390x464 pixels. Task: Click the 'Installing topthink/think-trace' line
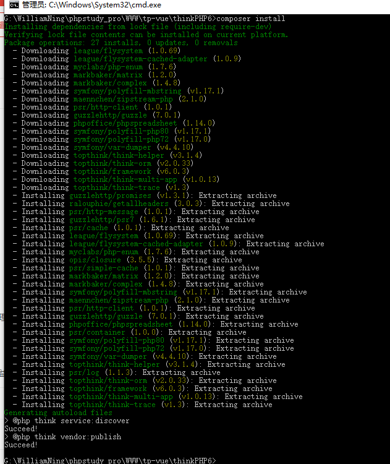tap(143, 404)
